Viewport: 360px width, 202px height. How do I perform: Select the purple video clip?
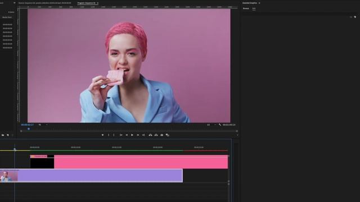91,176
